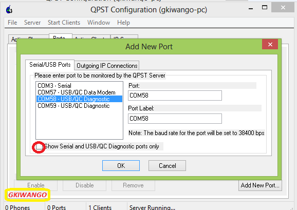Maximize the QPST Configuration window
This screenshot has height=210, width=297.
pyautogui.click(x=265, y=8)
